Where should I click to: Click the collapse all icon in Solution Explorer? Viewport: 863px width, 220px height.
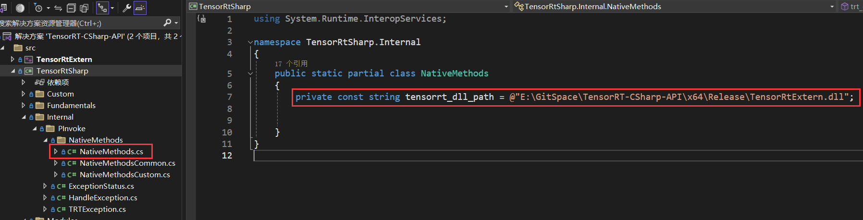(71, 8)
